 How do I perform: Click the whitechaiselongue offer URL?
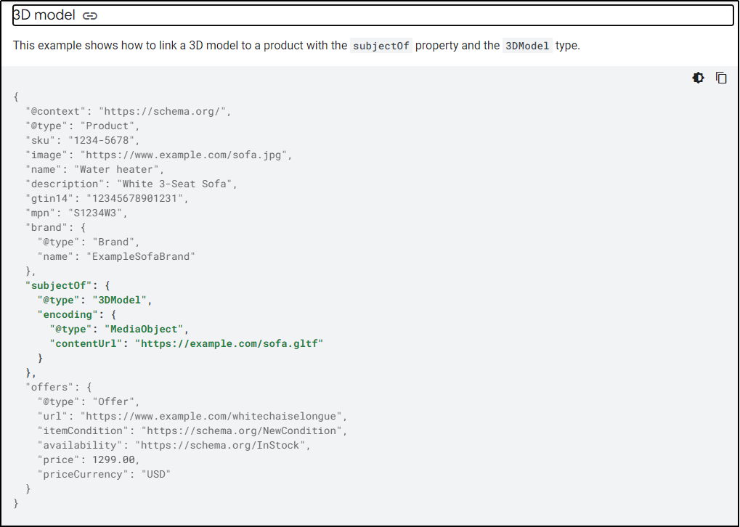tap(214, 416)
